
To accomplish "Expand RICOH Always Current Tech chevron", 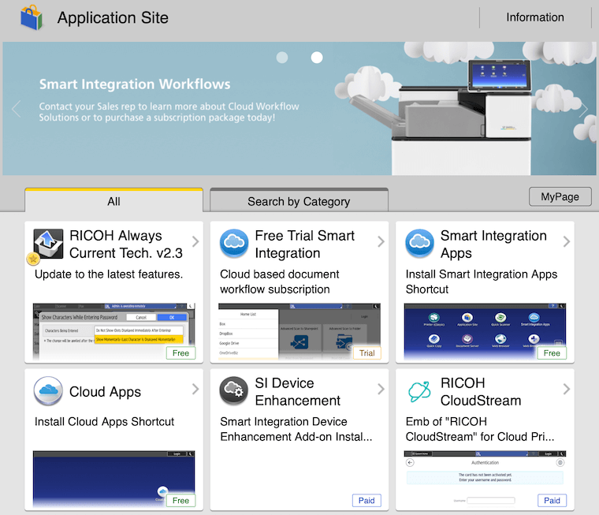I will click(195, 241).
